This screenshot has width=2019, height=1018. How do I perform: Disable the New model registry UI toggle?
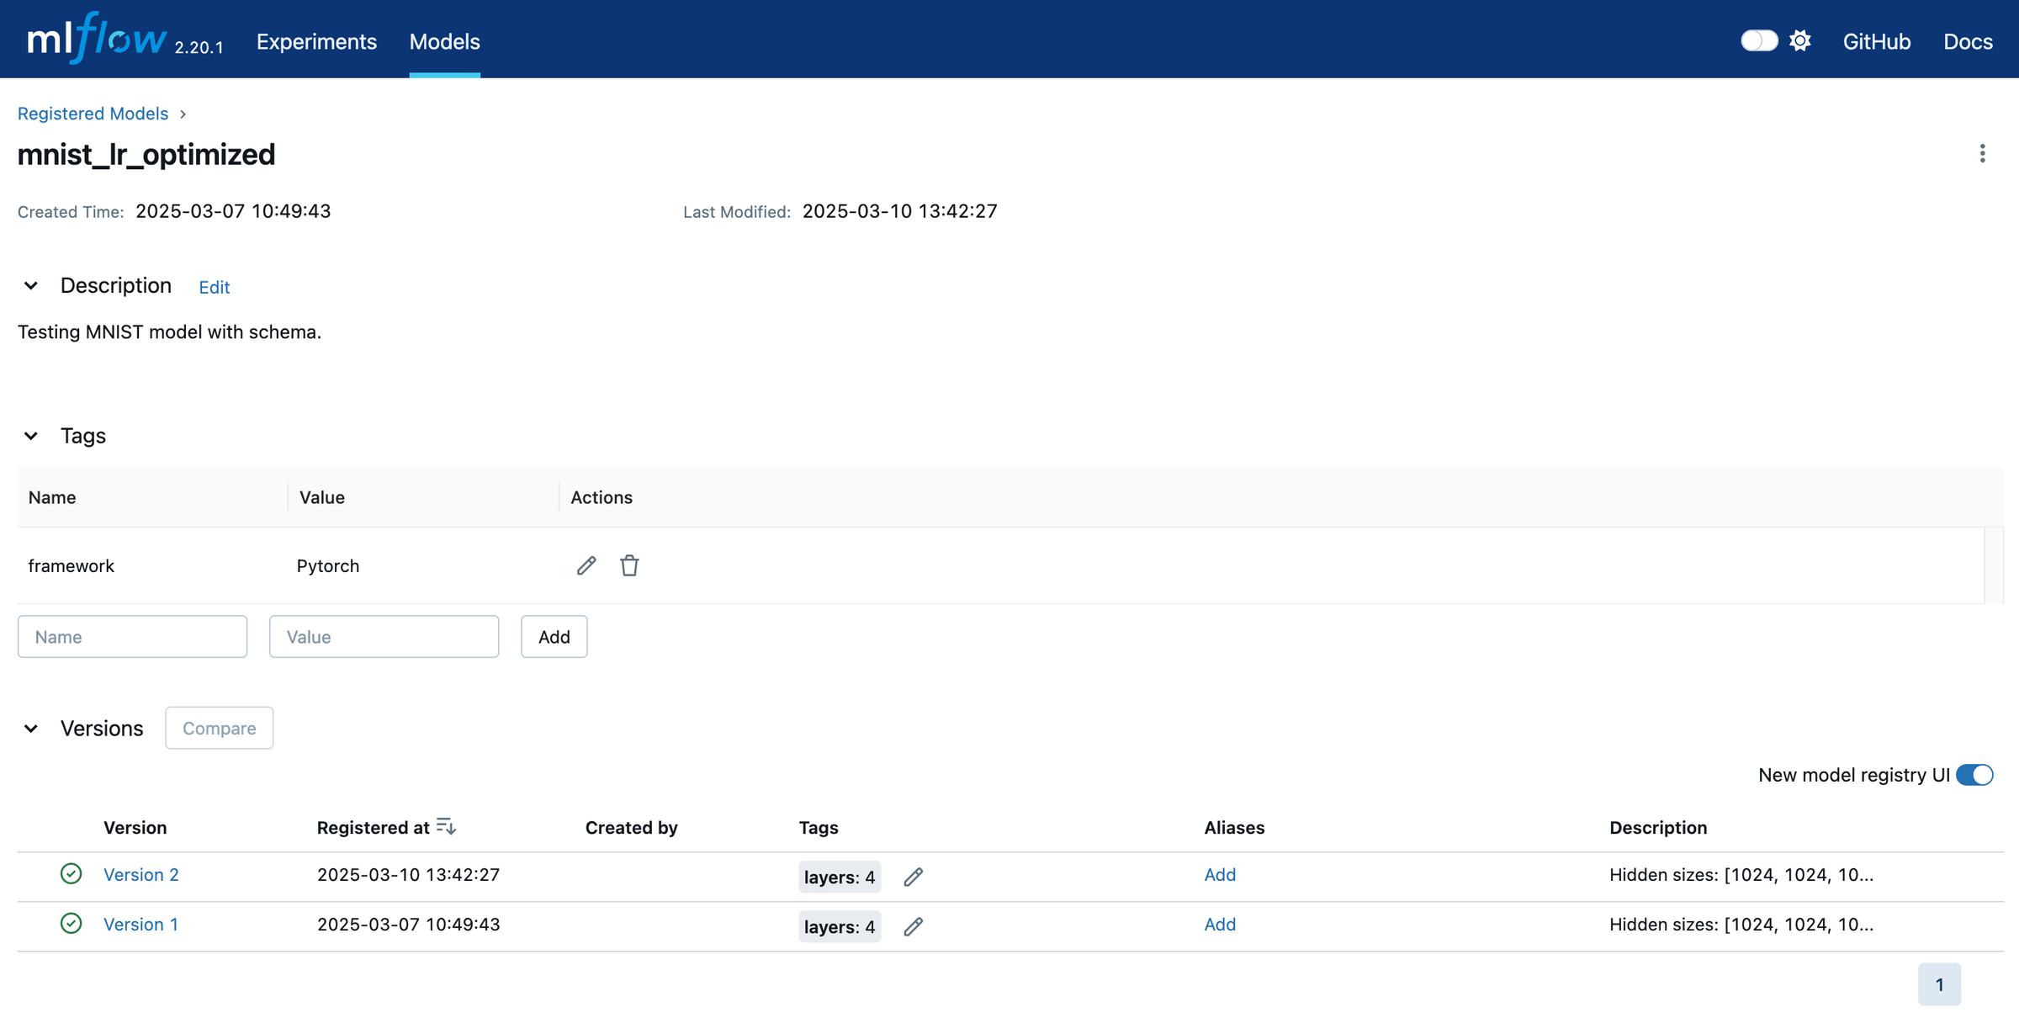point(1974,775)
